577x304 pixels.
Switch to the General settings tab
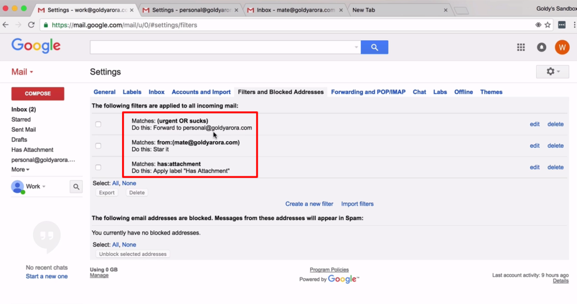105,92
